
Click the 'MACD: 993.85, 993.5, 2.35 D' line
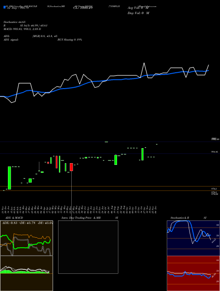click(x=22, y=29)
